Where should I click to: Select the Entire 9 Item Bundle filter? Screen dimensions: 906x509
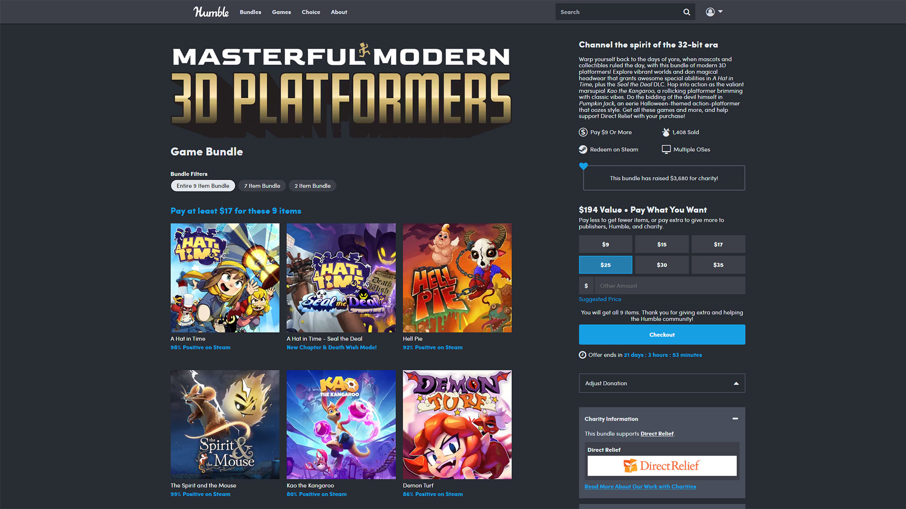[x=202, y=185]
